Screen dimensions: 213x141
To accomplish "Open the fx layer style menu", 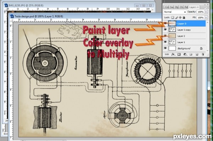I will coord(173,54).
